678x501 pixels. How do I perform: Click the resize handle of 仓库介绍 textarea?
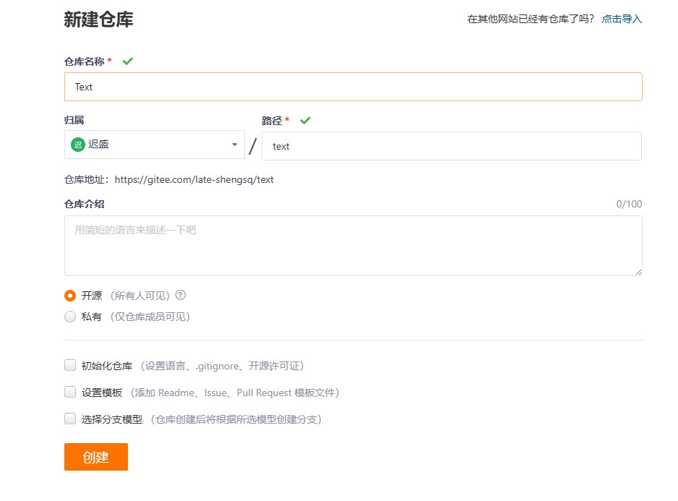[x=638, y=272]
